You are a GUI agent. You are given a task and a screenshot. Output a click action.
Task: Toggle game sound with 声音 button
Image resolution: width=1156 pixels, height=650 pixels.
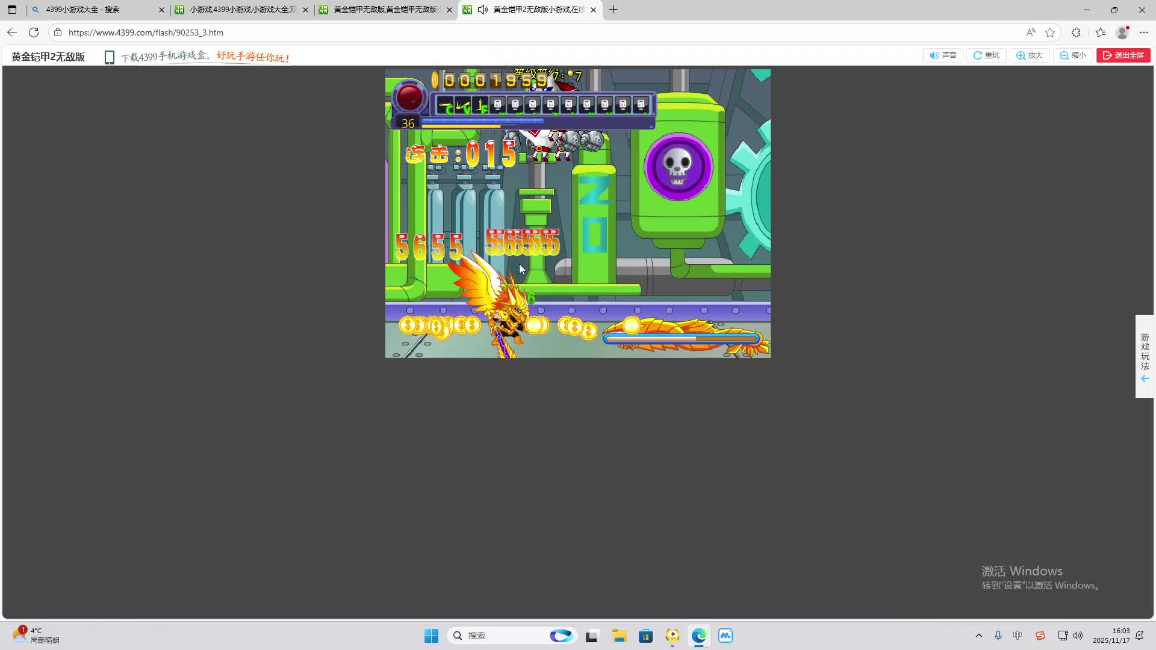point(943,55)
